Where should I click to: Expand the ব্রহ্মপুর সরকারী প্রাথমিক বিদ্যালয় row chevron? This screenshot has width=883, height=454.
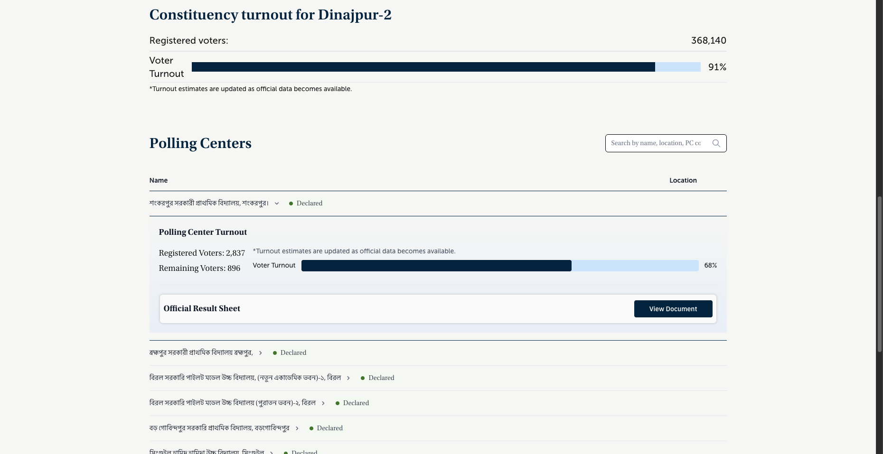coord(261,353)
